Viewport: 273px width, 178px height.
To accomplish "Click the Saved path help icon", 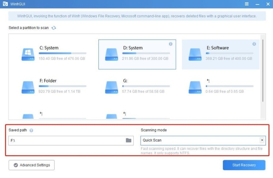I will point(31,131).
